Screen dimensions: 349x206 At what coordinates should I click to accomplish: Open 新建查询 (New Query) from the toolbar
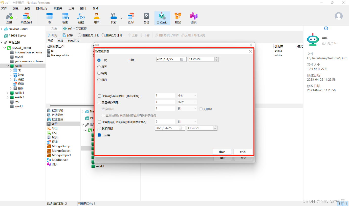[26, 18]
